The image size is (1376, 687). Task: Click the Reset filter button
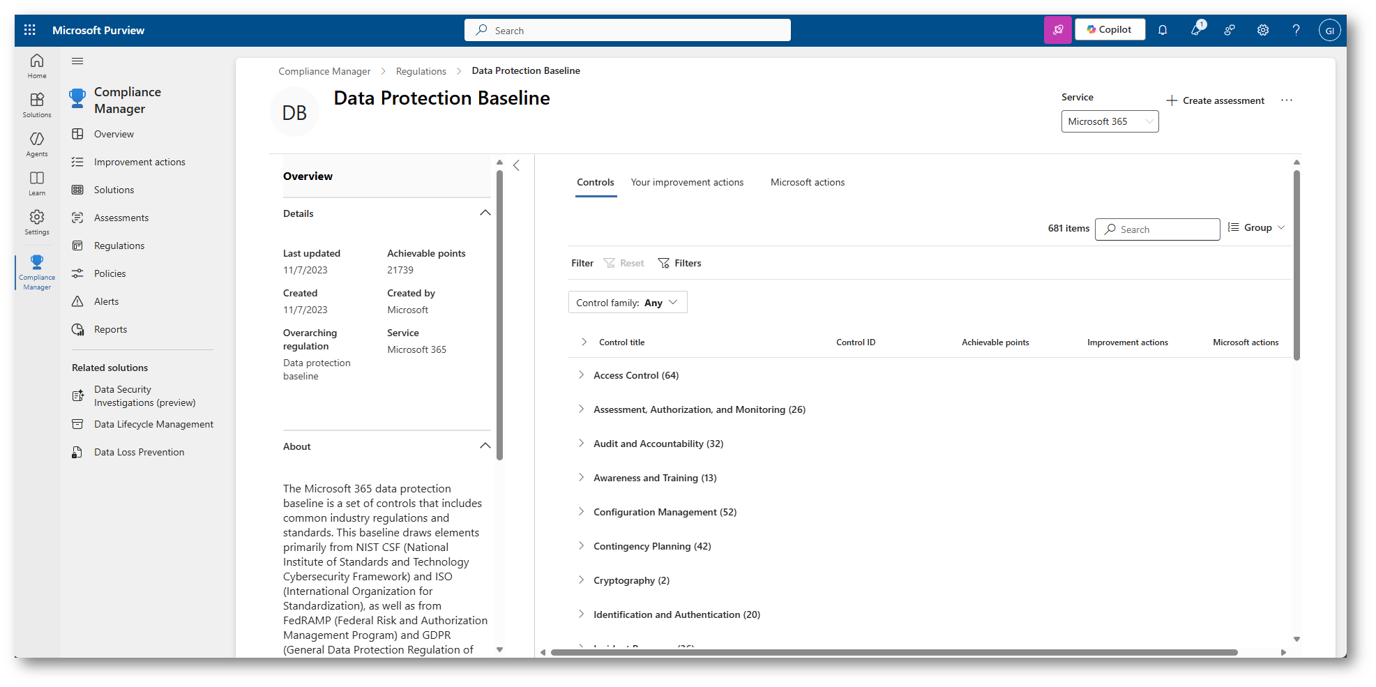coord(624,263)
